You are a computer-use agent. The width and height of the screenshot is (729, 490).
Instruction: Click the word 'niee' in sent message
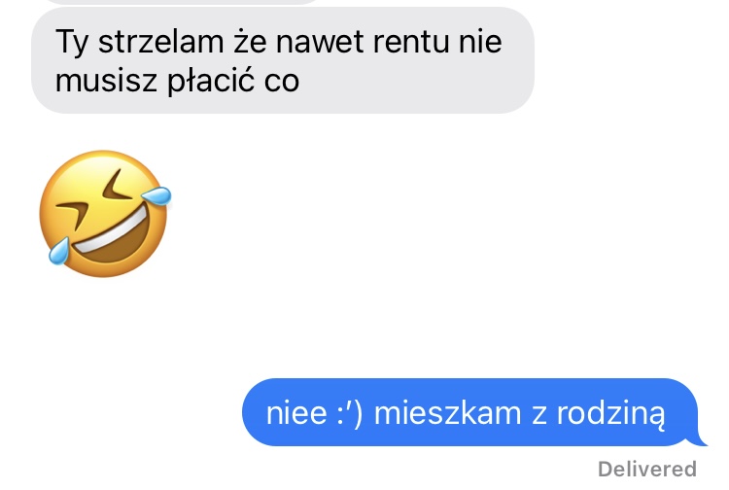click(296, 413)
